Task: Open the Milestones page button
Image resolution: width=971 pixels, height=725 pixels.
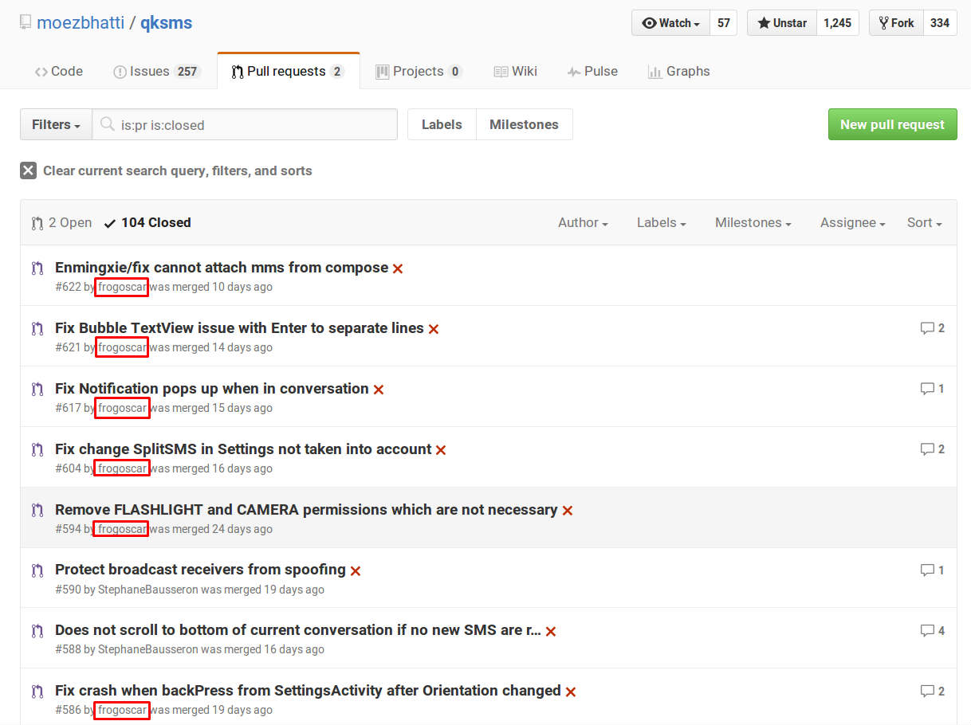Action: [524, 125]
